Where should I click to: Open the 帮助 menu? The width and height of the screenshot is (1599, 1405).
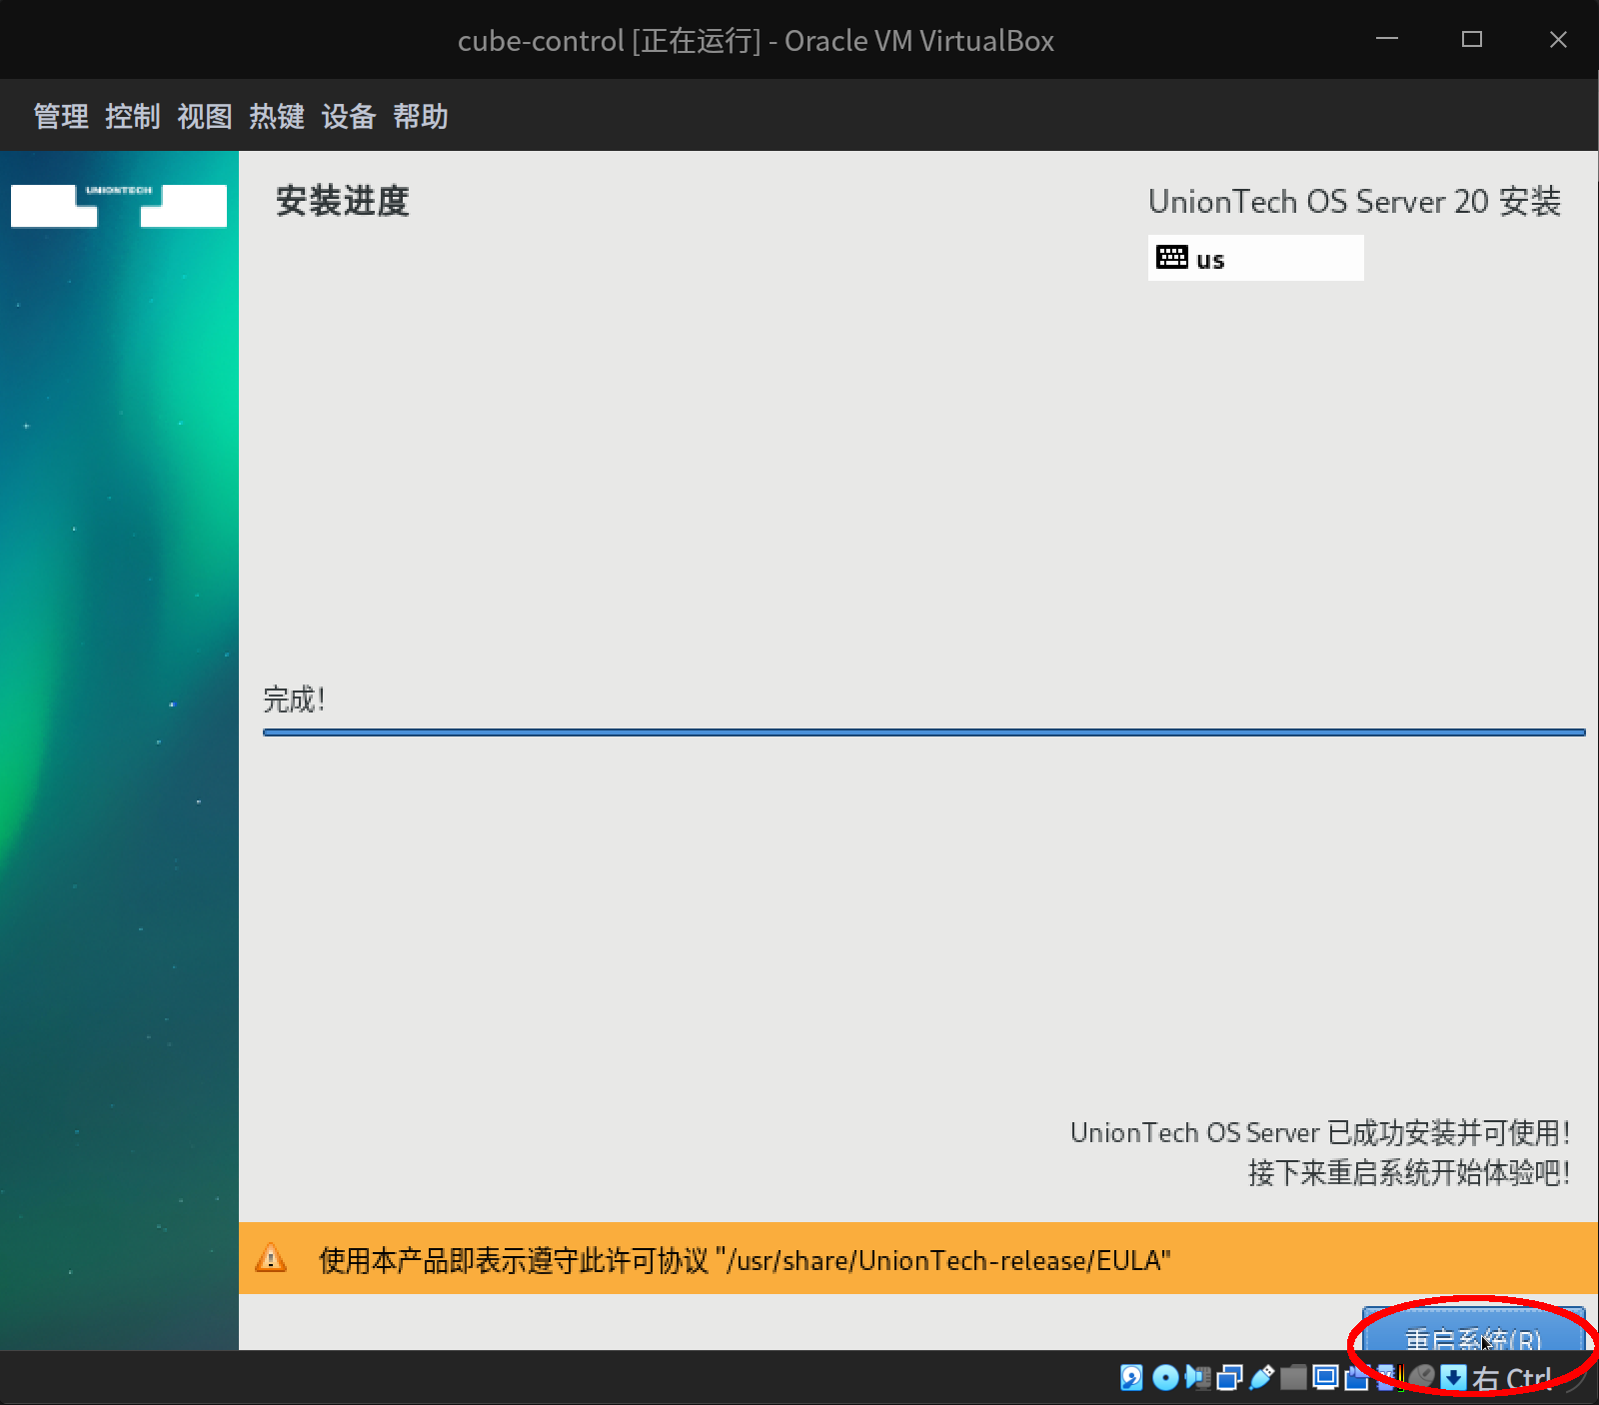[x=419, y=117]
